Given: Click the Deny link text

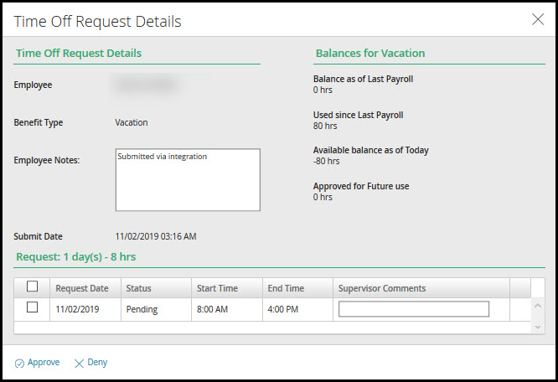Looking at the screenshot, I should (x=97, y=363).
